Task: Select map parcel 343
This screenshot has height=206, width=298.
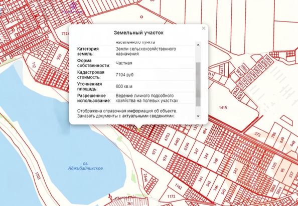Action: click(x=235, y=171)
